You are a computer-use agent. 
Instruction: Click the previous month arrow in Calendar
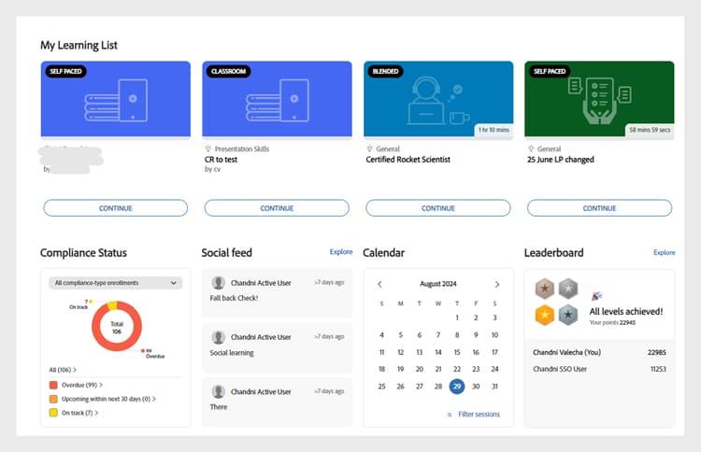click(x=379, y=284)
